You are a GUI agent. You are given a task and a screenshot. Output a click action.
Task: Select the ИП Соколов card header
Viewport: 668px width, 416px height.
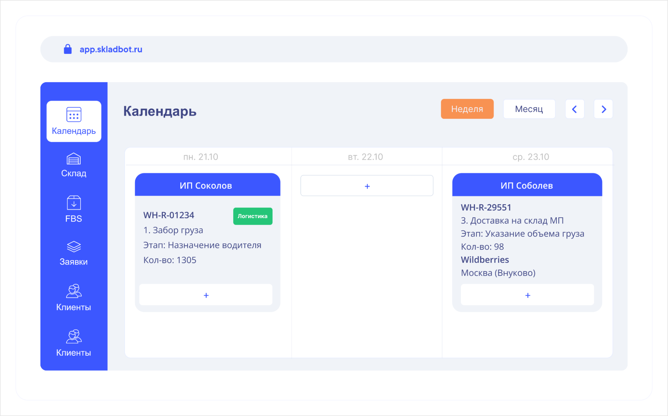[206, 185]
